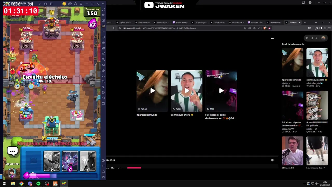Open Spotify from taskbar
332x187 pixels.
tap(38, 184)
